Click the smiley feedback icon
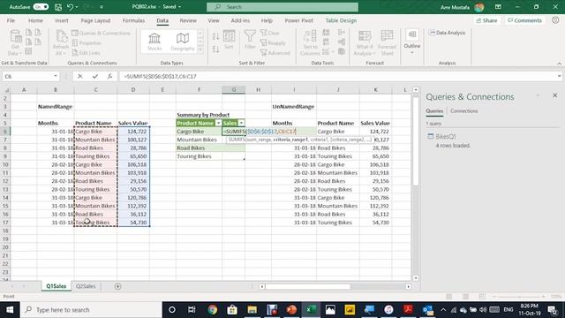Viewport: 565px width, 318px height. click(x=555, y=20)
